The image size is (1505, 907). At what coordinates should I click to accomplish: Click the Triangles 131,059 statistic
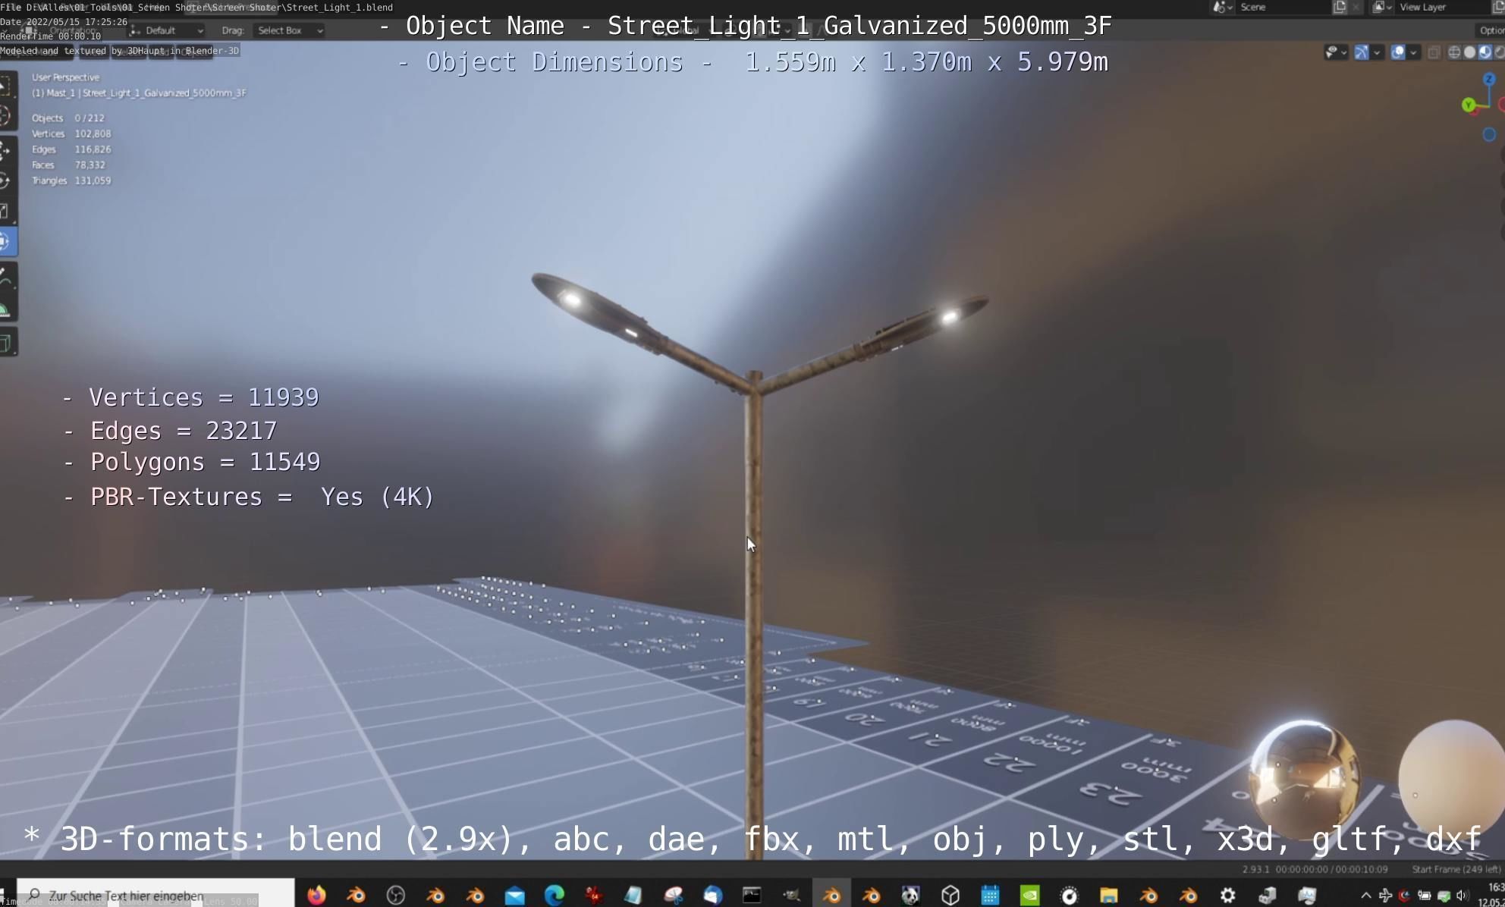[71, 180]
